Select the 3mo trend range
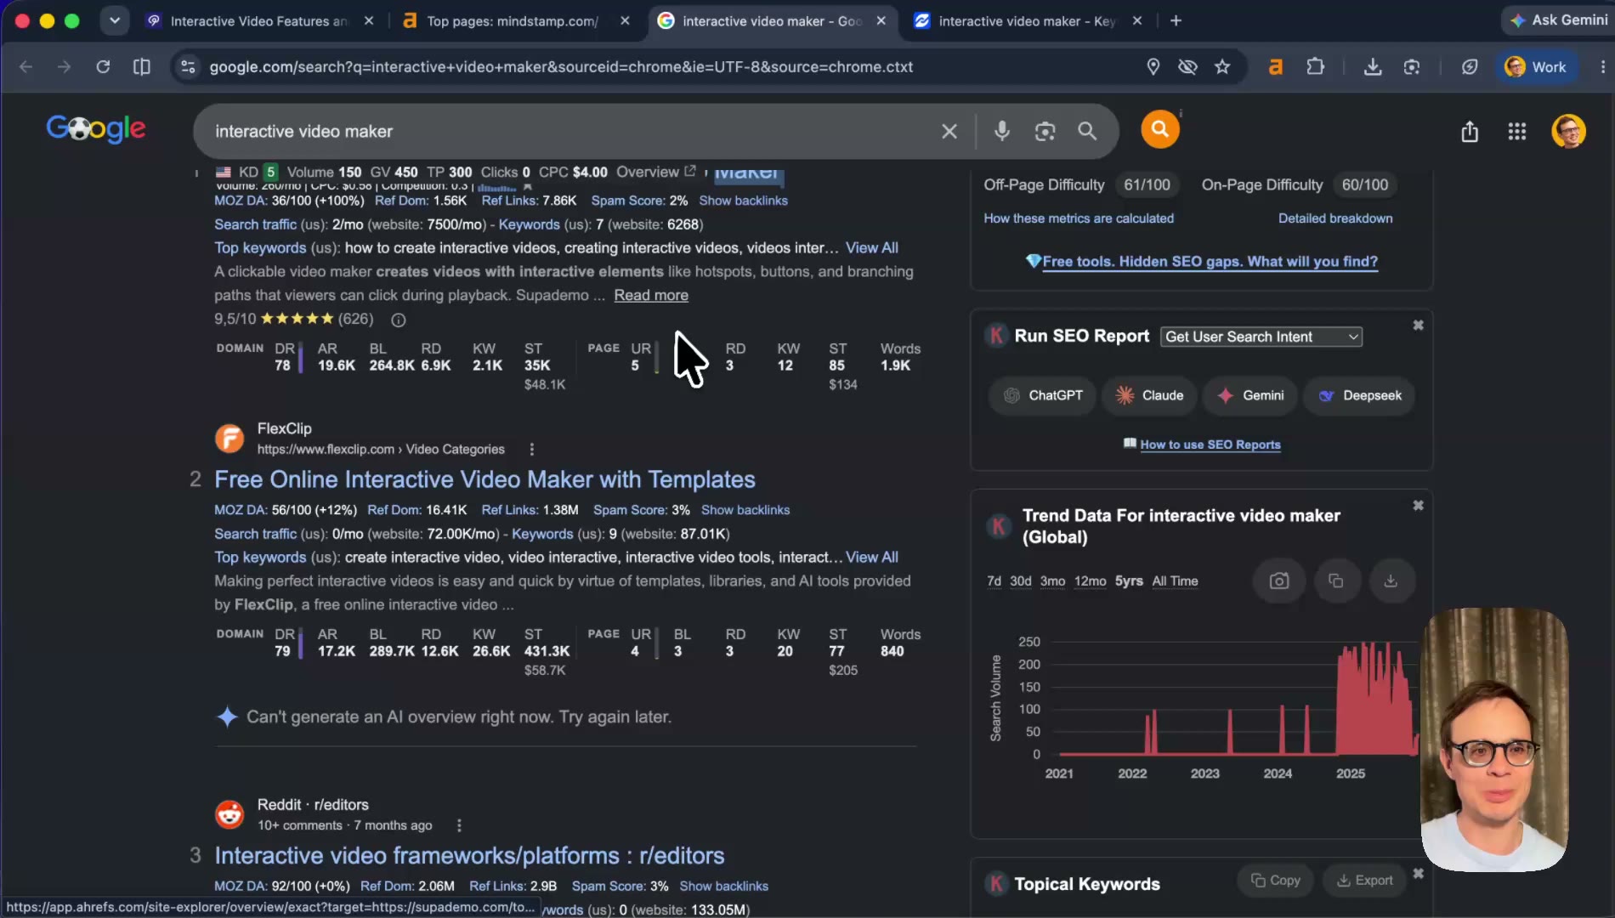Viewport: 1615px width, 918px height. [x=1052, y=581]
